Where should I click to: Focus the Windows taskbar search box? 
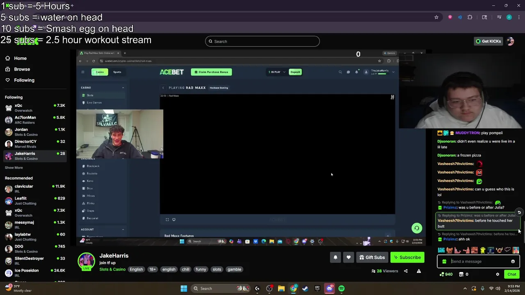tap(221, 288)
